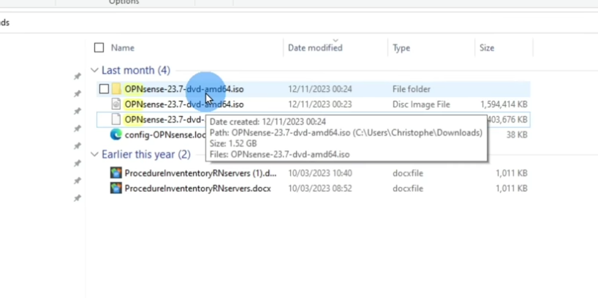Click the OPNsense-23.7 folder icon

[x=116, y=89]
